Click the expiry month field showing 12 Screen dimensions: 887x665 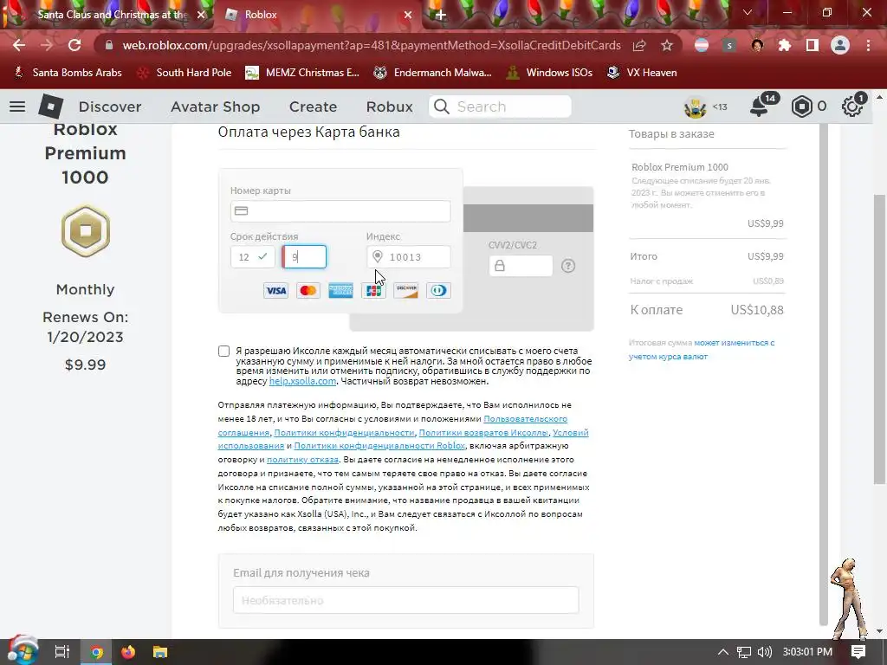[252, 256]
